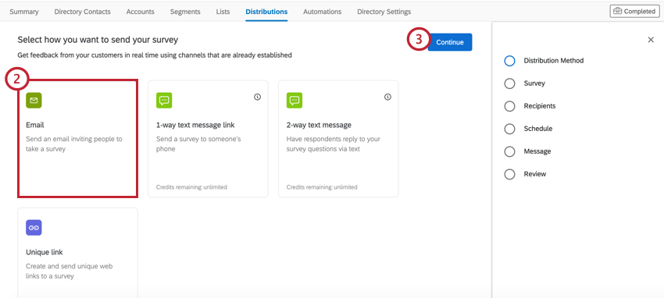
Task: Click 'Create and send unique web links' description
Action: (69, 271)
